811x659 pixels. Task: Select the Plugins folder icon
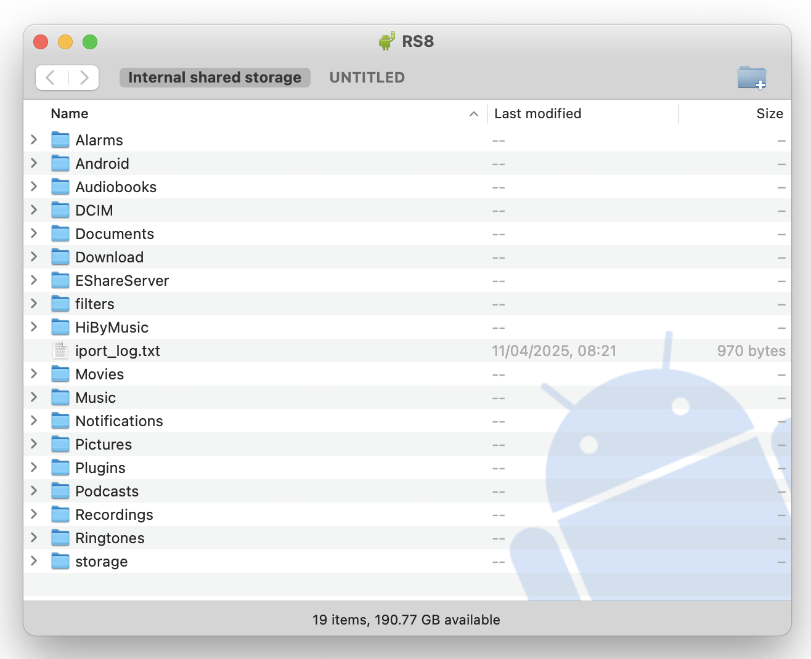[60, 468]
